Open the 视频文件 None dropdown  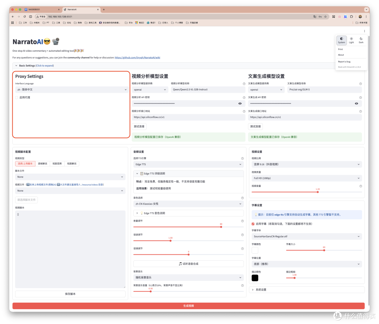[70, 191]
